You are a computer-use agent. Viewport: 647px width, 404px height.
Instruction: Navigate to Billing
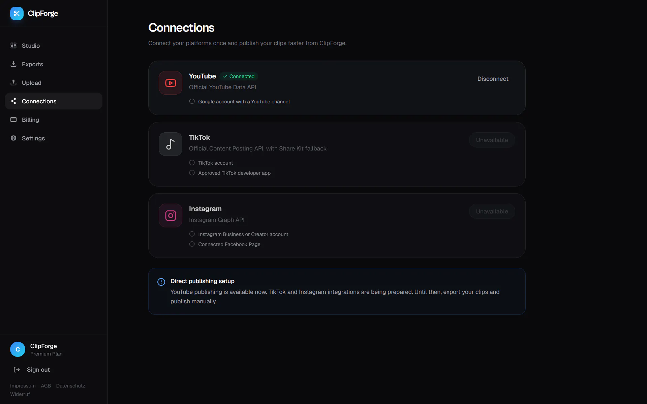[54, 120]
